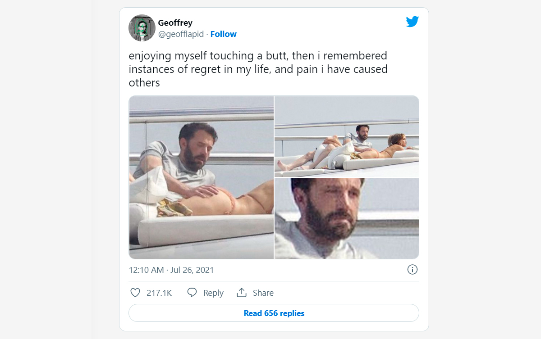
Task: Open the Twitter info circle icon
Action: coord(412,270)
